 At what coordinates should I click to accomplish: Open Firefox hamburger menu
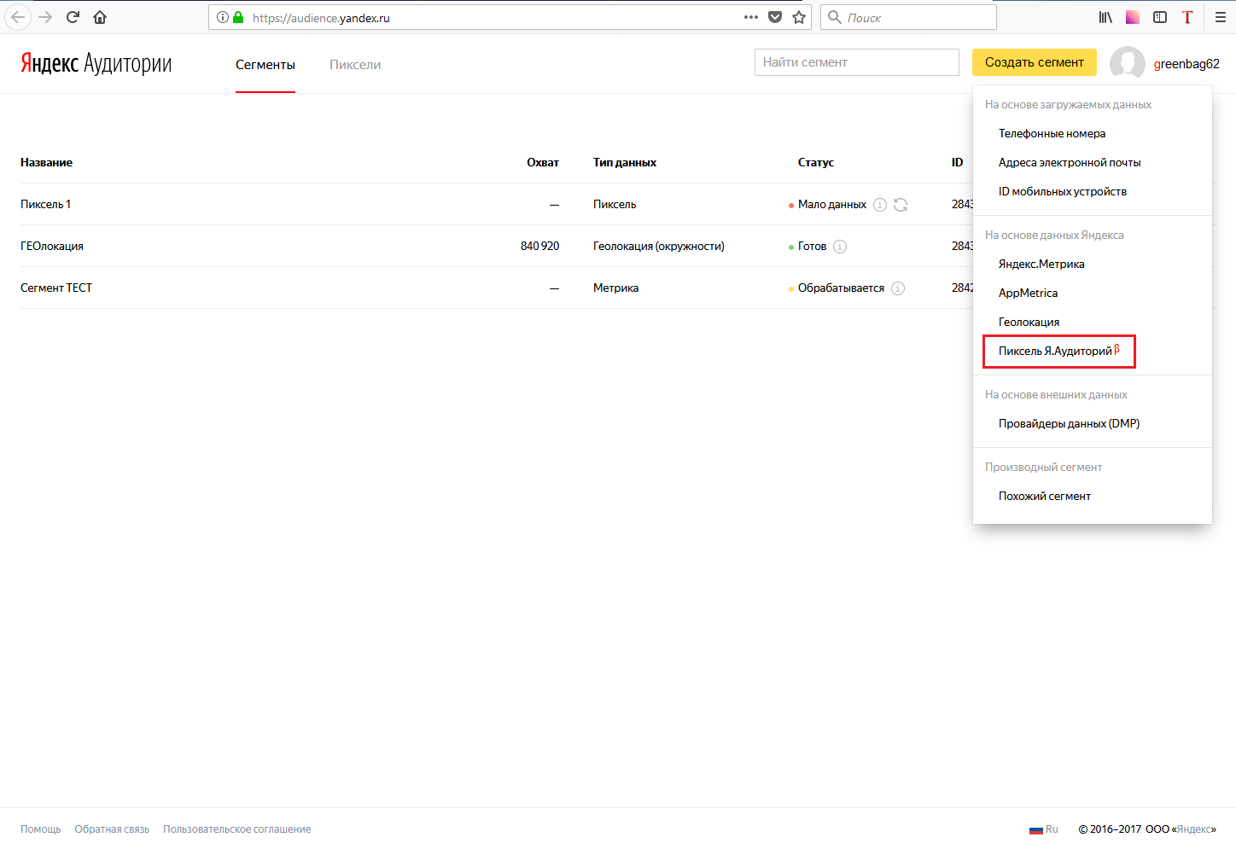[x=1221, y=17]
